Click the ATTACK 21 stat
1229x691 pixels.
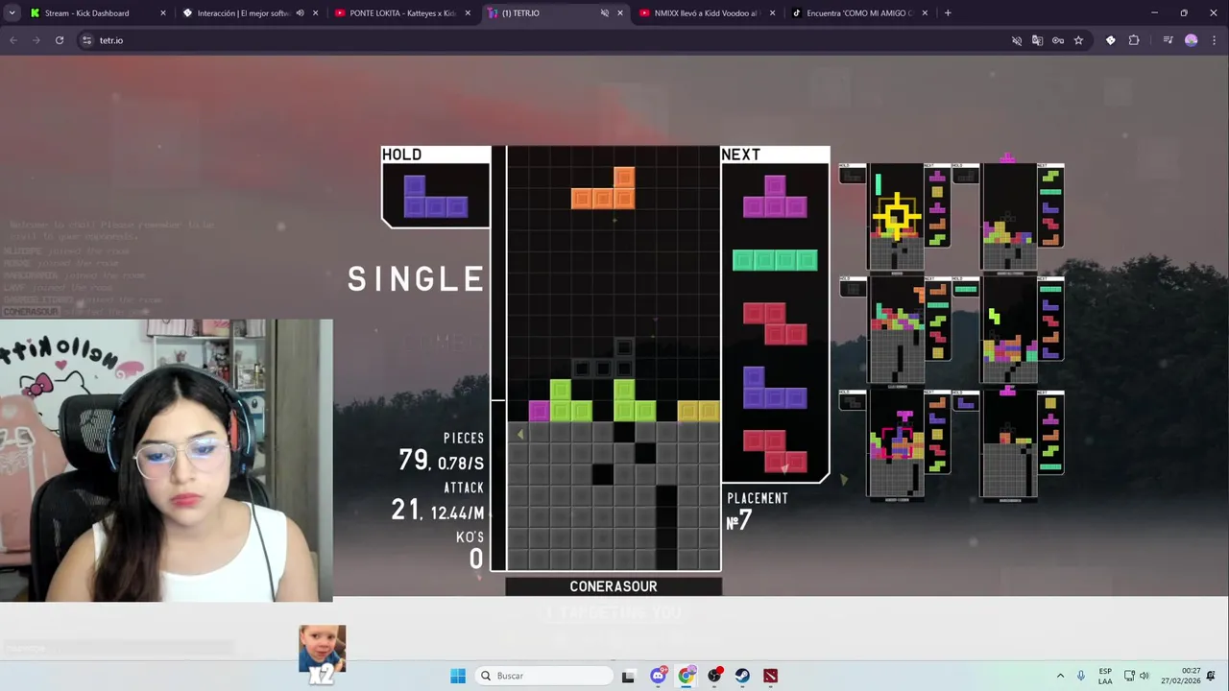point(437,502)
